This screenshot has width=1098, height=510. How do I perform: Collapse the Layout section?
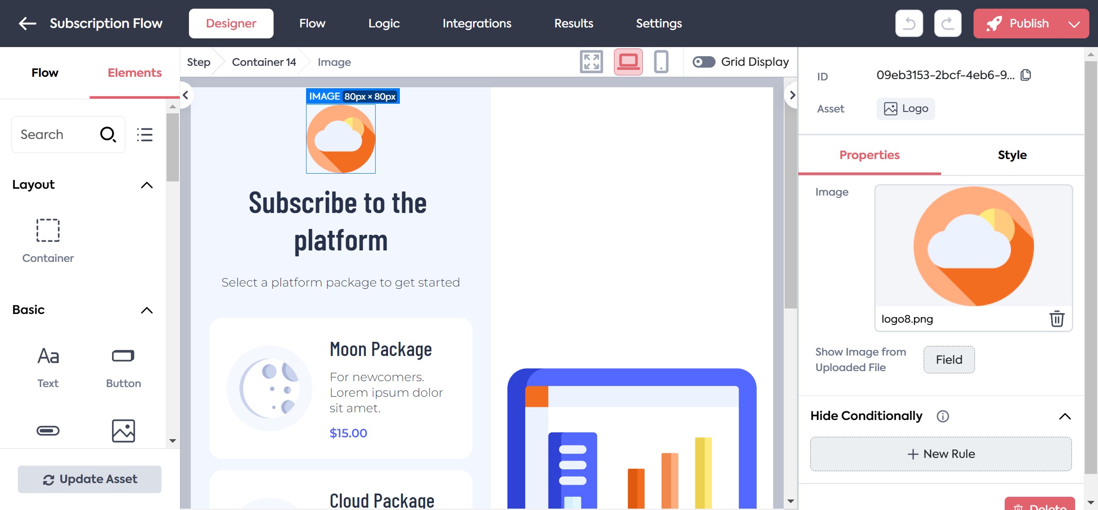point(146,185)
